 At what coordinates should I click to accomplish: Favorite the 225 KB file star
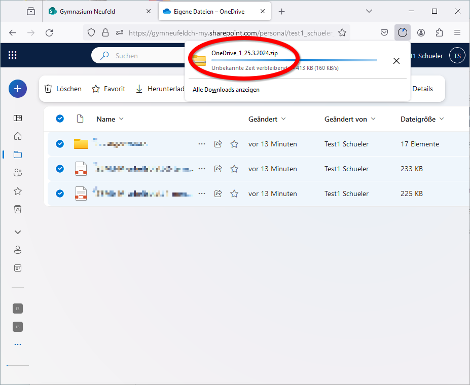(x=234, y=194)
